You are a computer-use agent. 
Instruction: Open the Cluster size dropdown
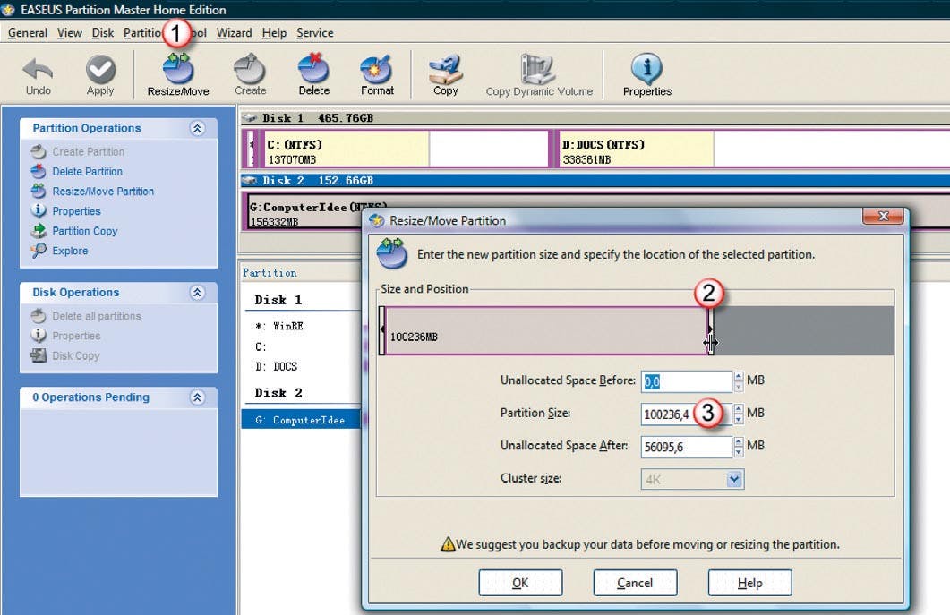(x=734, y=479)
